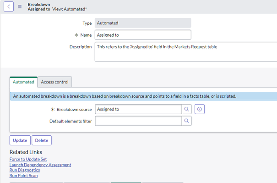Switch to the Access control tab
This screenshot has height=183, width=277.
click(x=55, y=82)
